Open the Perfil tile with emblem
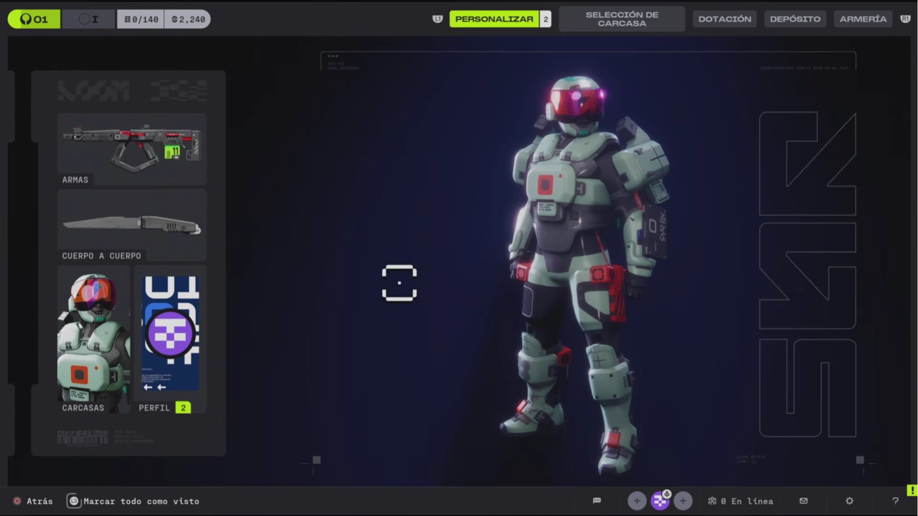 click(170, 339)
